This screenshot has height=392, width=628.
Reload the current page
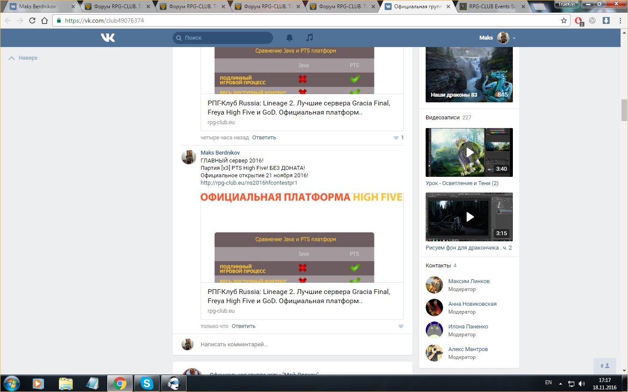32,20
